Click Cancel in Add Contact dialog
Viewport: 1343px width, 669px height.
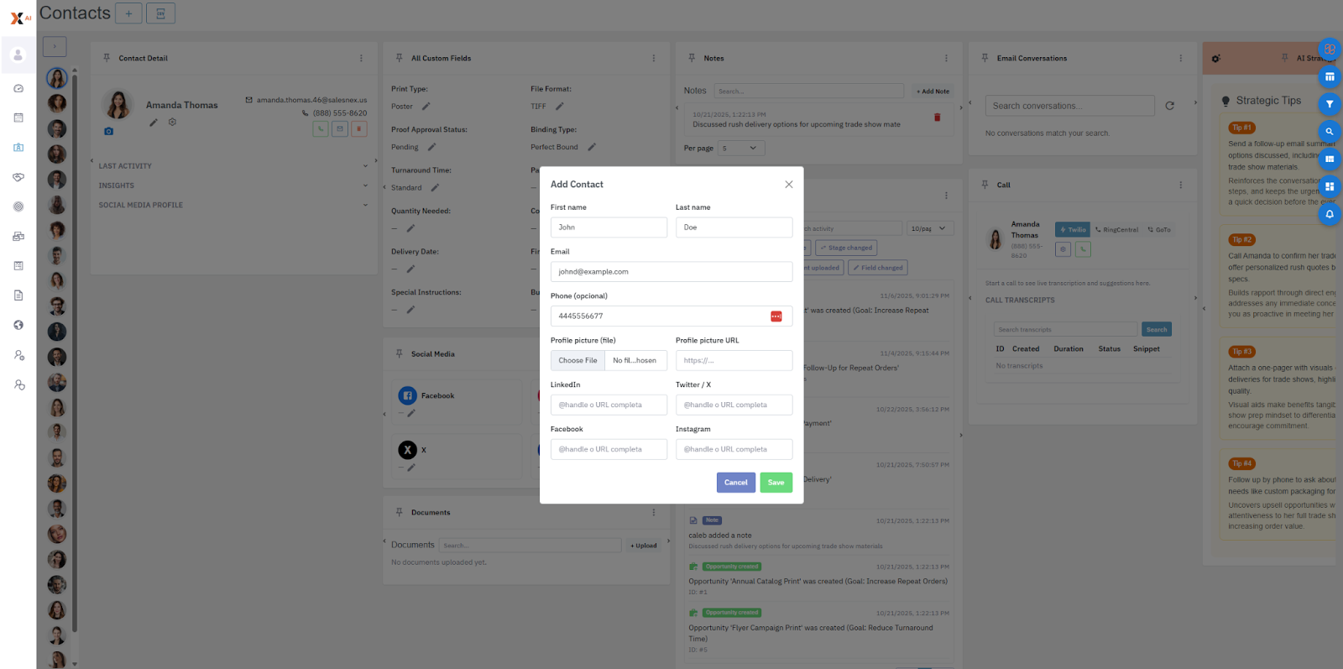point(735,483)
